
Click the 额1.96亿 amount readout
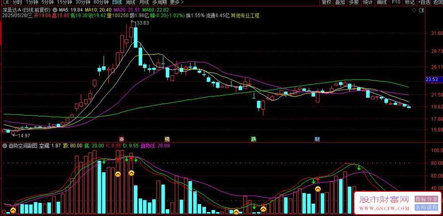coord(140,15)
